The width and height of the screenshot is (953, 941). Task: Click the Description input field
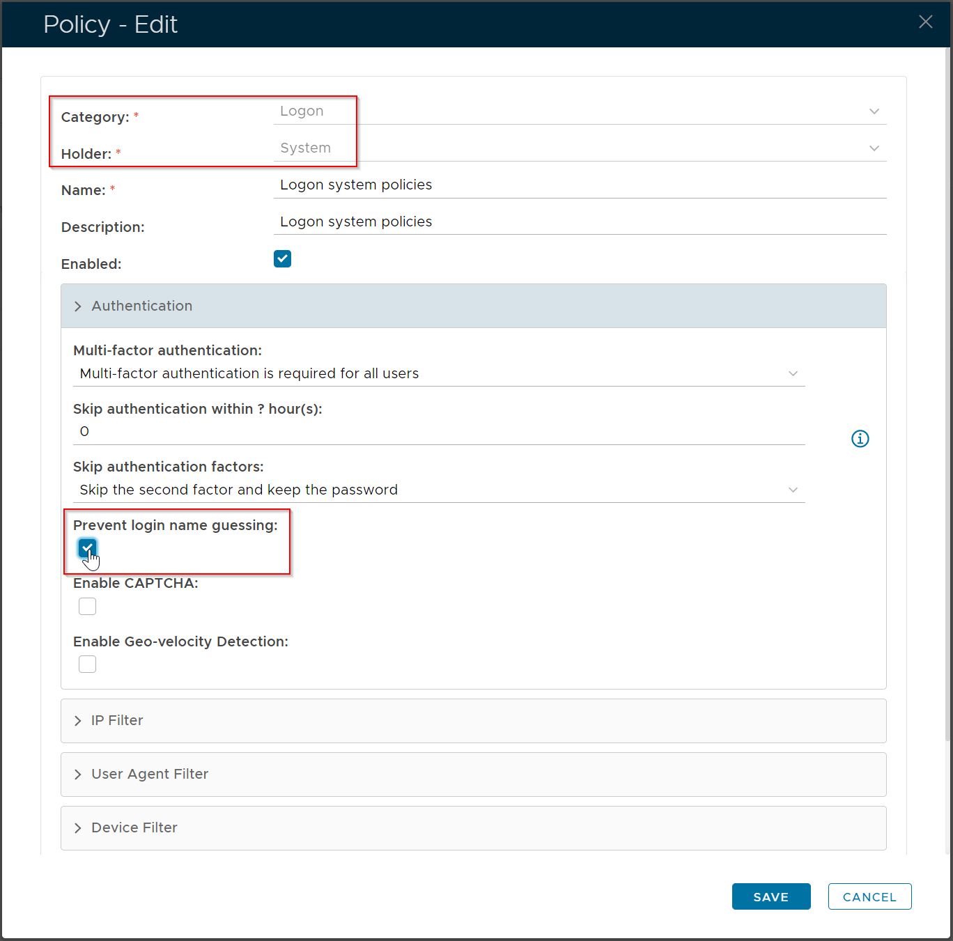pyautogui.click(x=580, y=222)
